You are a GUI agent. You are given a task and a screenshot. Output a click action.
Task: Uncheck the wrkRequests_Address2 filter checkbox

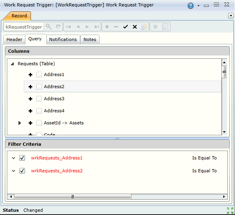click(22, 171)
